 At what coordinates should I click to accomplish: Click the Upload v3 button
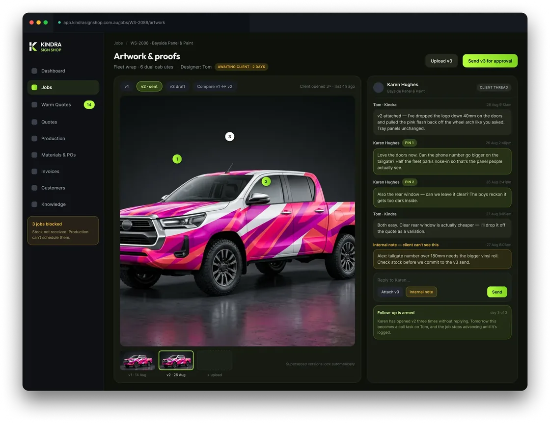click(441, 61)
